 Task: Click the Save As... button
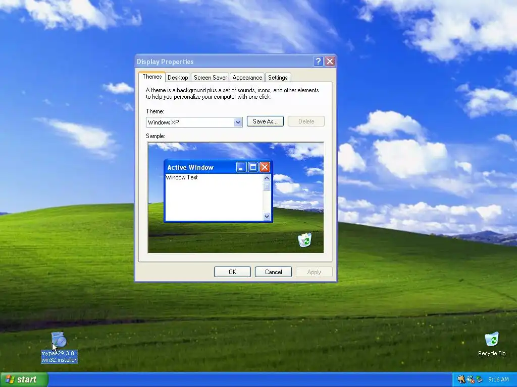[x=265, y=121]
